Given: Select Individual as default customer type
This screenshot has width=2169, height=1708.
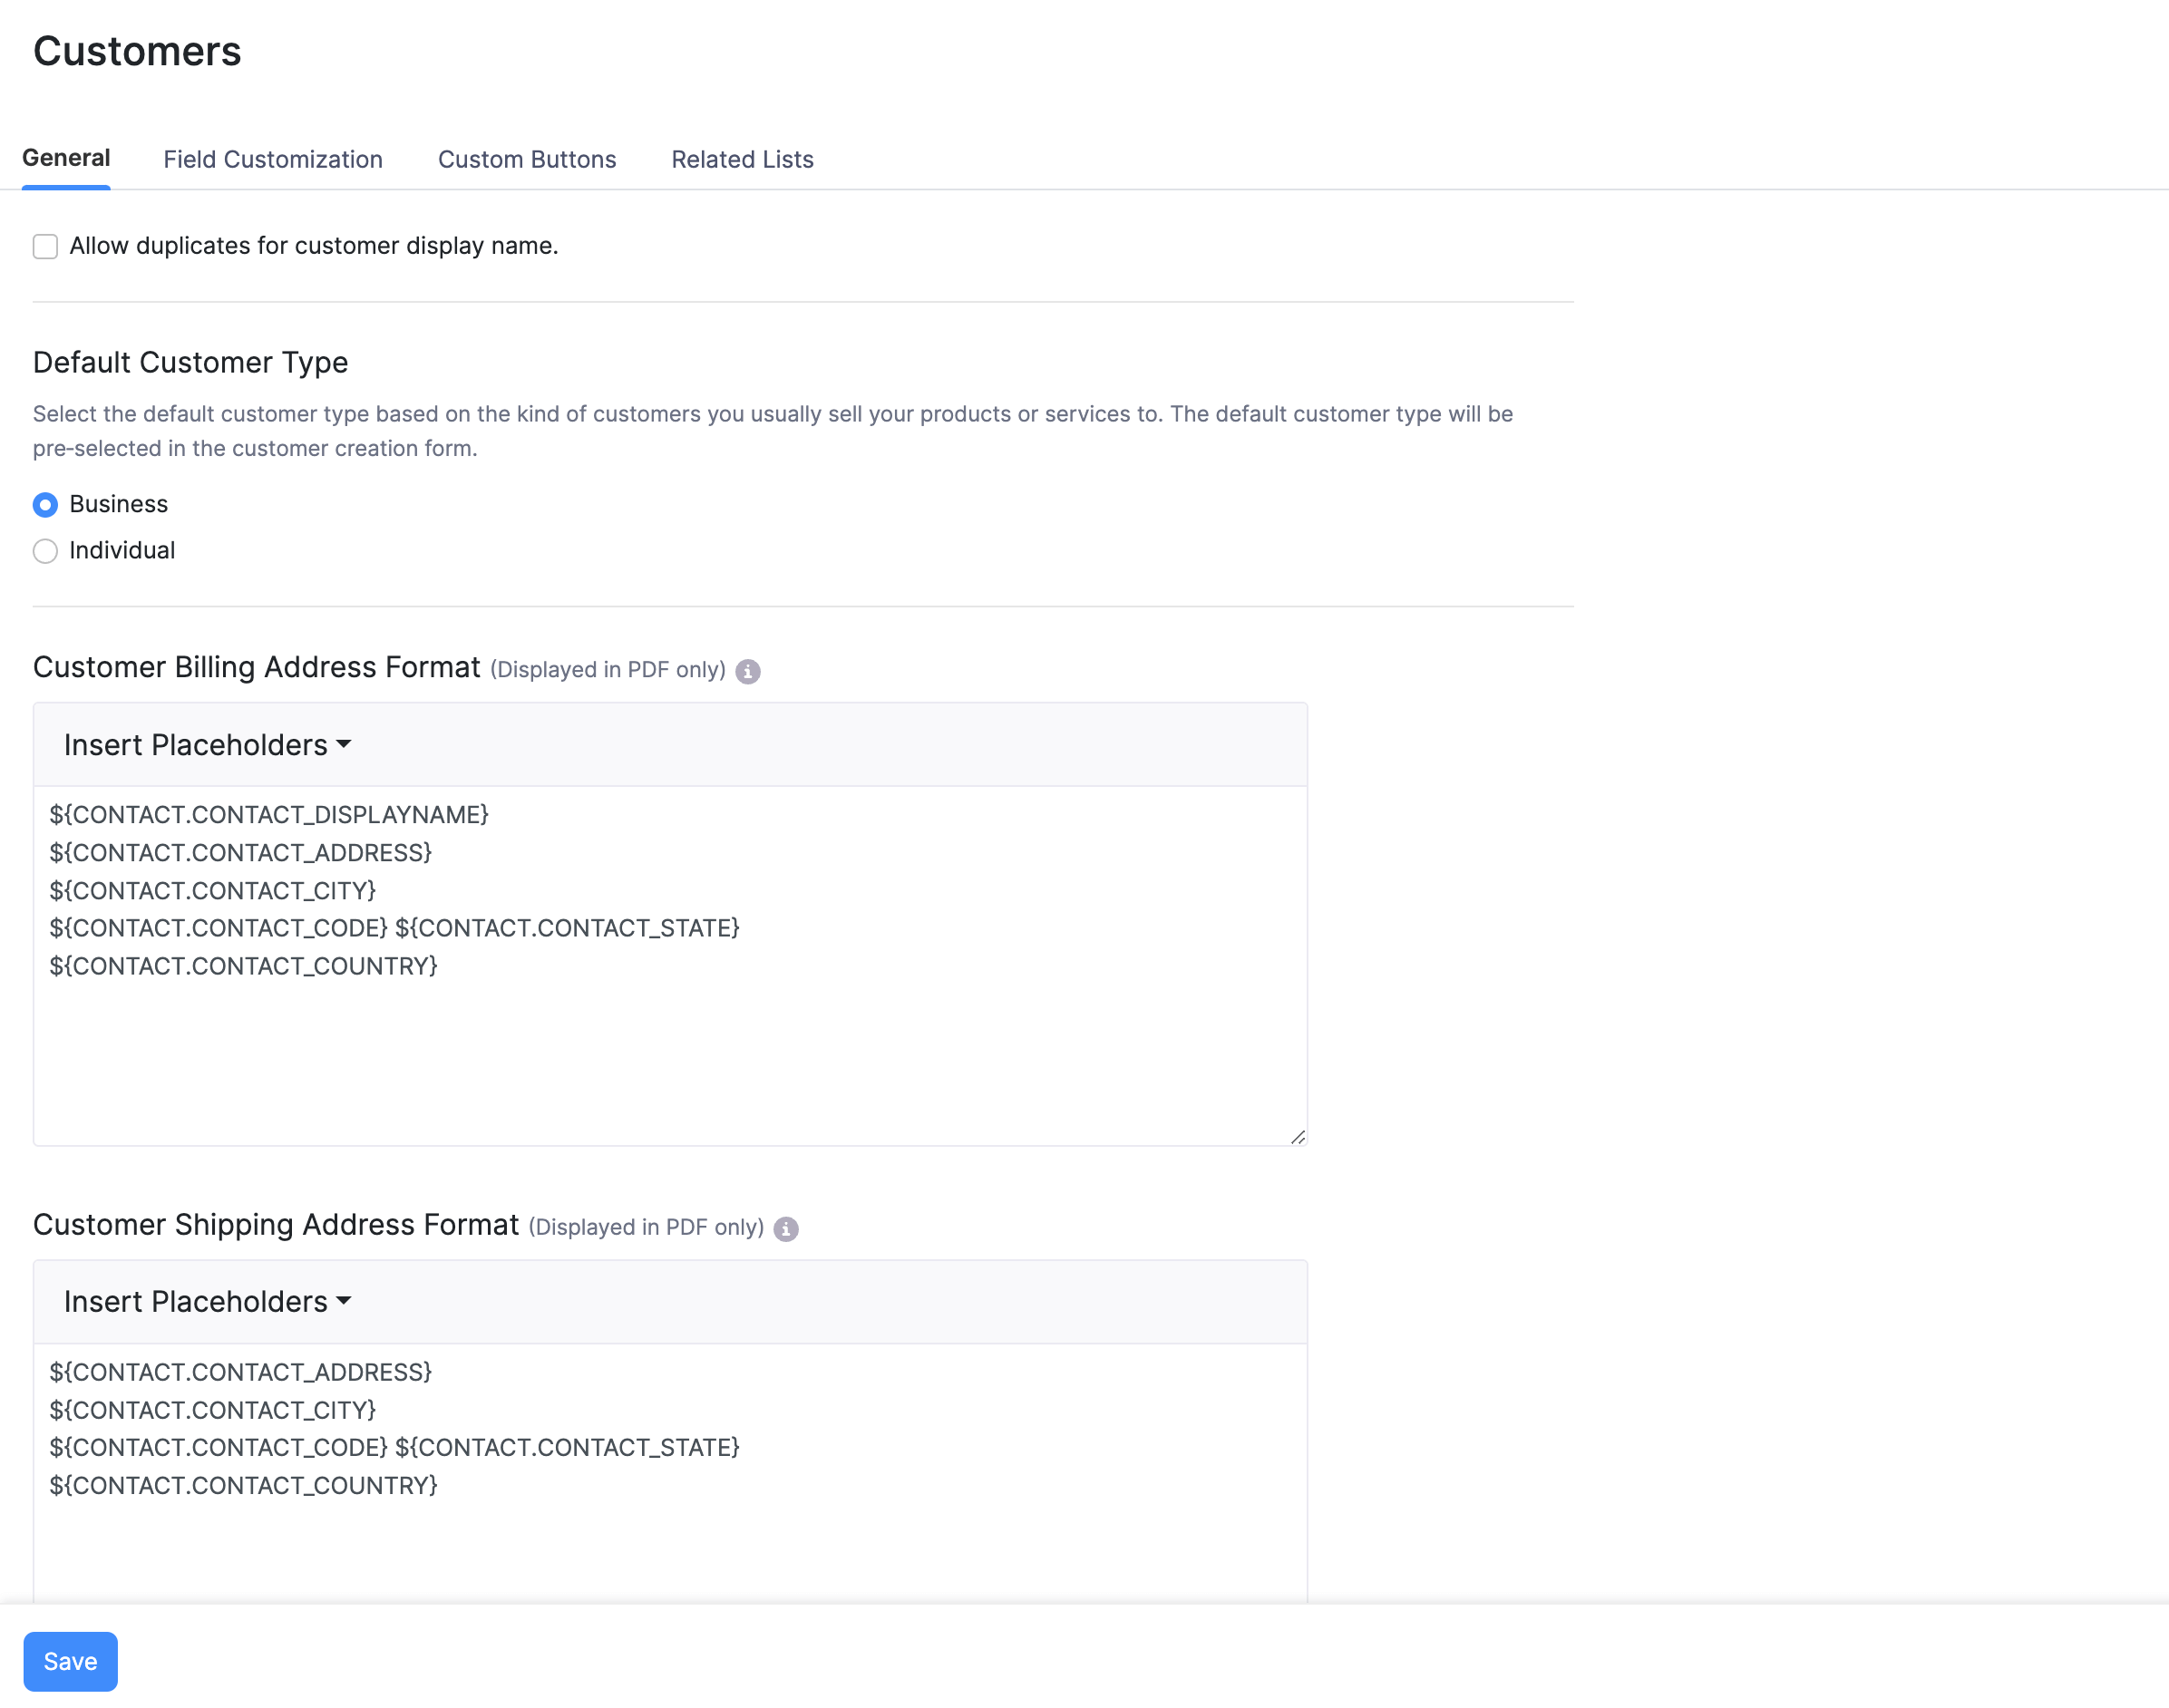Looking at the screenshot, I should (x=45, y=551).
